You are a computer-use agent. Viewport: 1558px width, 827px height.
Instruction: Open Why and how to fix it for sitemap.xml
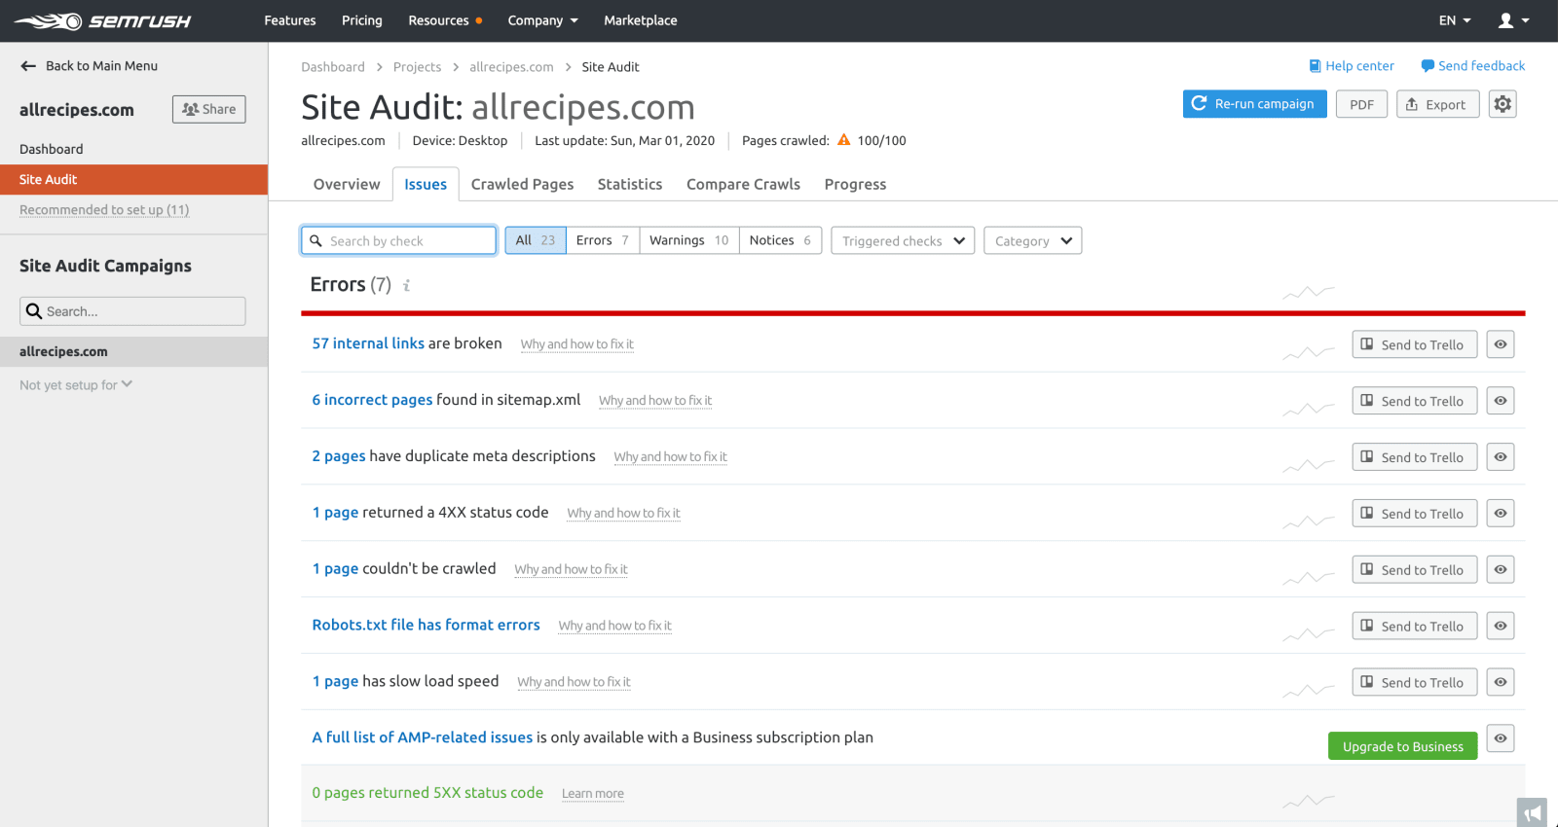(655, 401)
